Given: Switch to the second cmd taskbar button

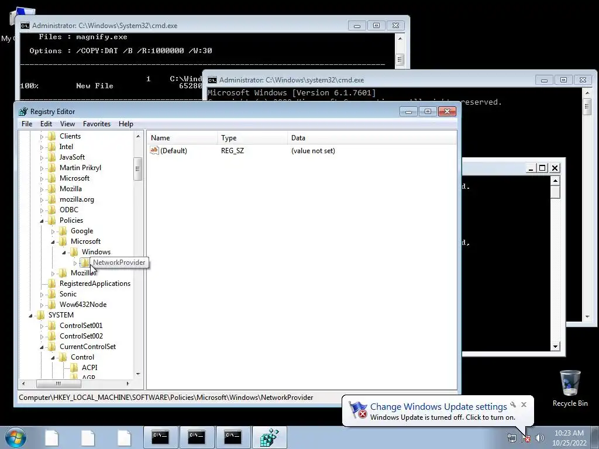Looking at the screenshot, I should [x=197, y=437].
